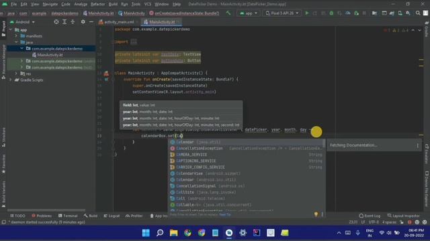Open the Pixel 3 API 26 device dropdown
Viewport: 430px width, 241px height.
tap(282, 13)
